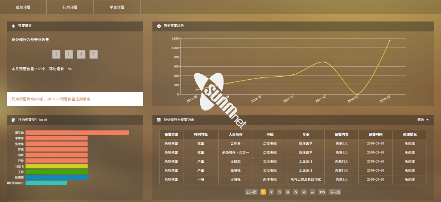Screen dimensions: 441x202
Task: Go to page 3 of the list
Action: (x=280, y=192)
